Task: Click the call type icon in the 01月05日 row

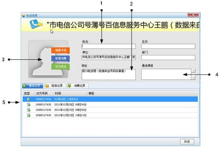Action: (x=29, y=99)
